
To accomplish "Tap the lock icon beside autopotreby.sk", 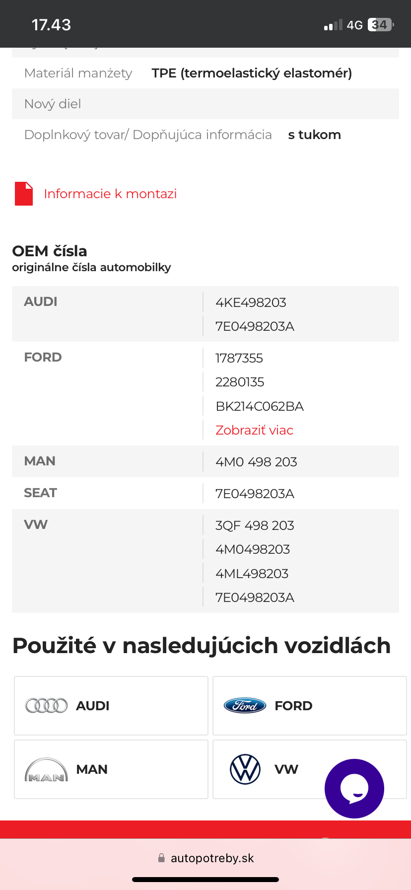I will tap(161, 858).
